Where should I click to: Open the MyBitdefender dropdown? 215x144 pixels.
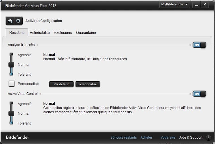coord(175,5)
